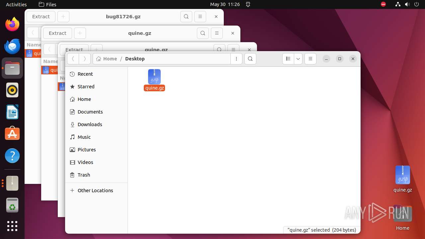Select quine.gz file in Desktop folder
Viewport: 425px width, 239px height.
pyautogui.click(x=154, y=80)
